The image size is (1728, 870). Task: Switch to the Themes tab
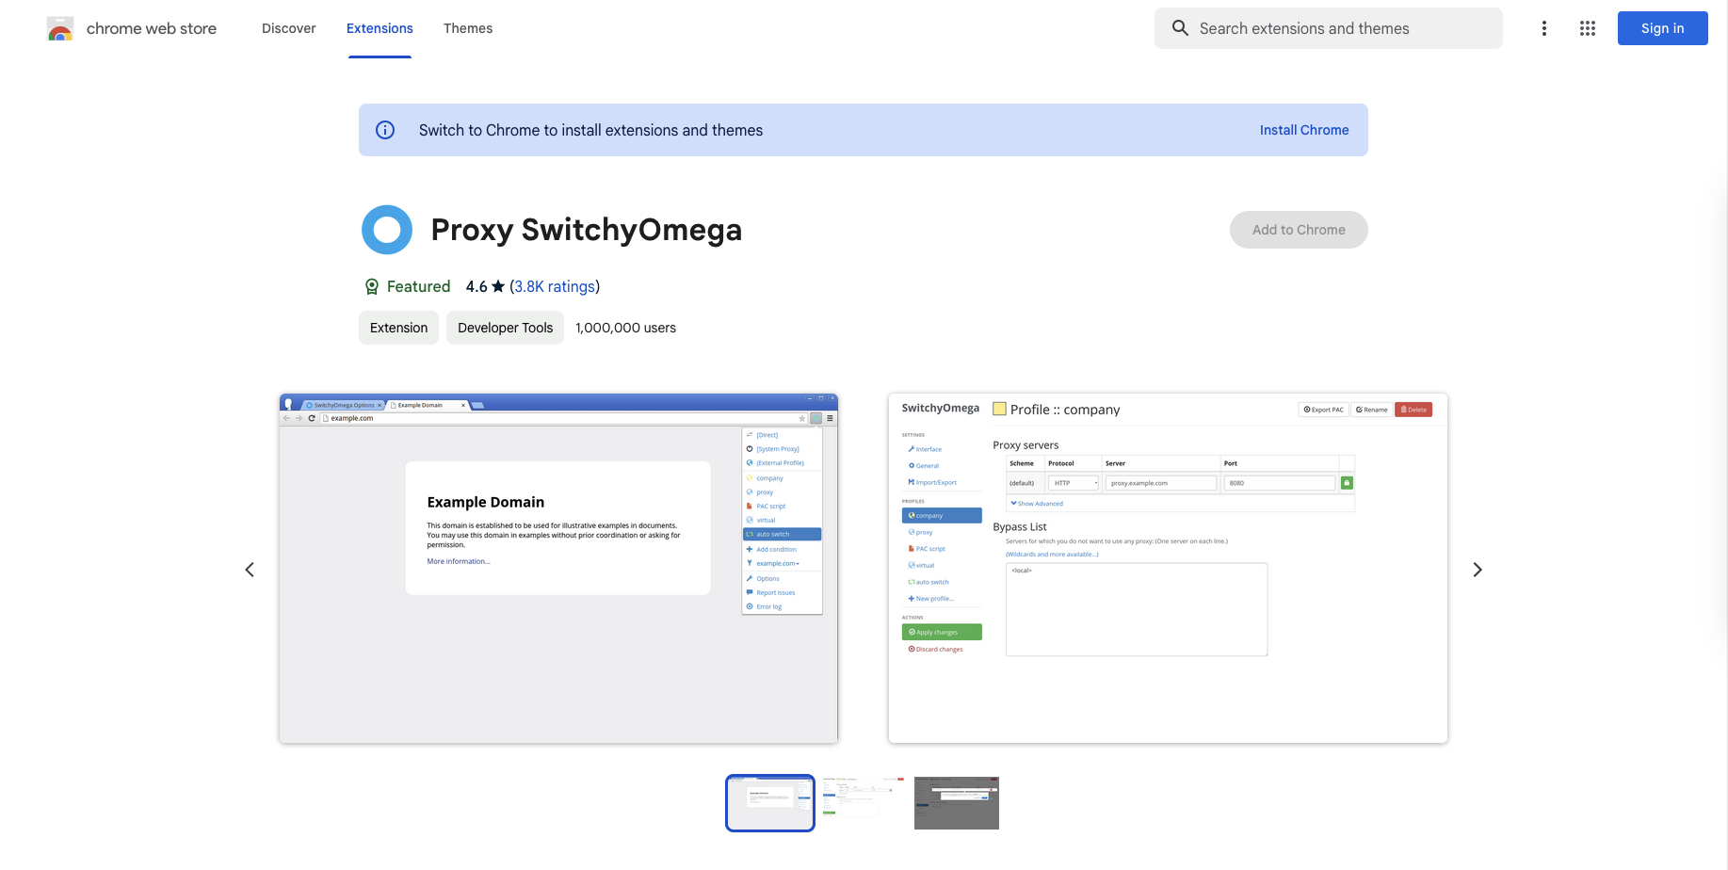tap(468, 28)
